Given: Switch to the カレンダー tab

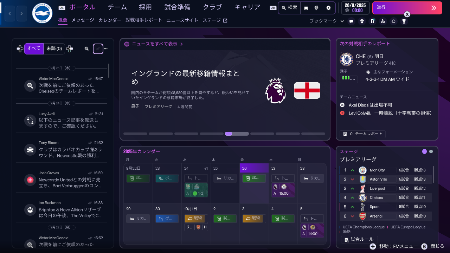Looking at the screenshot, I should pyautogui.click(x=110, y=20).
